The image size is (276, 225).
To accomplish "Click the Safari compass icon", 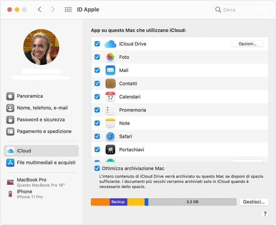I will 110,136.
